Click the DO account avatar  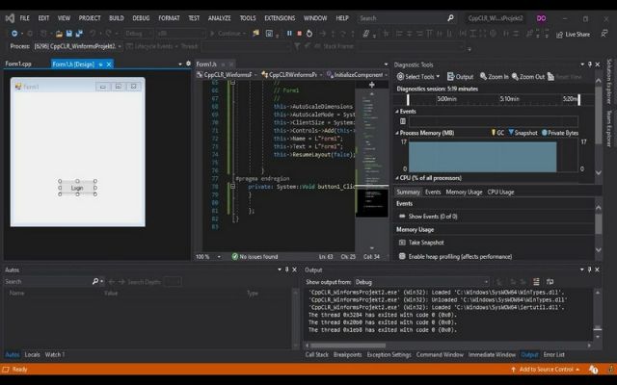(x=542, y=18)
